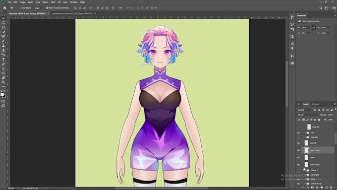Open the Share icon at top right
The image size is (337, 190).
click(x=334, y=8)
